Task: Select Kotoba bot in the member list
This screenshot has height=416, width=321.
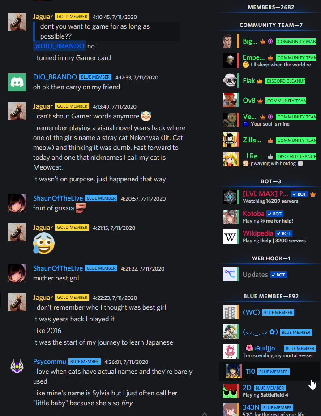Action: [x=269, y=217]
